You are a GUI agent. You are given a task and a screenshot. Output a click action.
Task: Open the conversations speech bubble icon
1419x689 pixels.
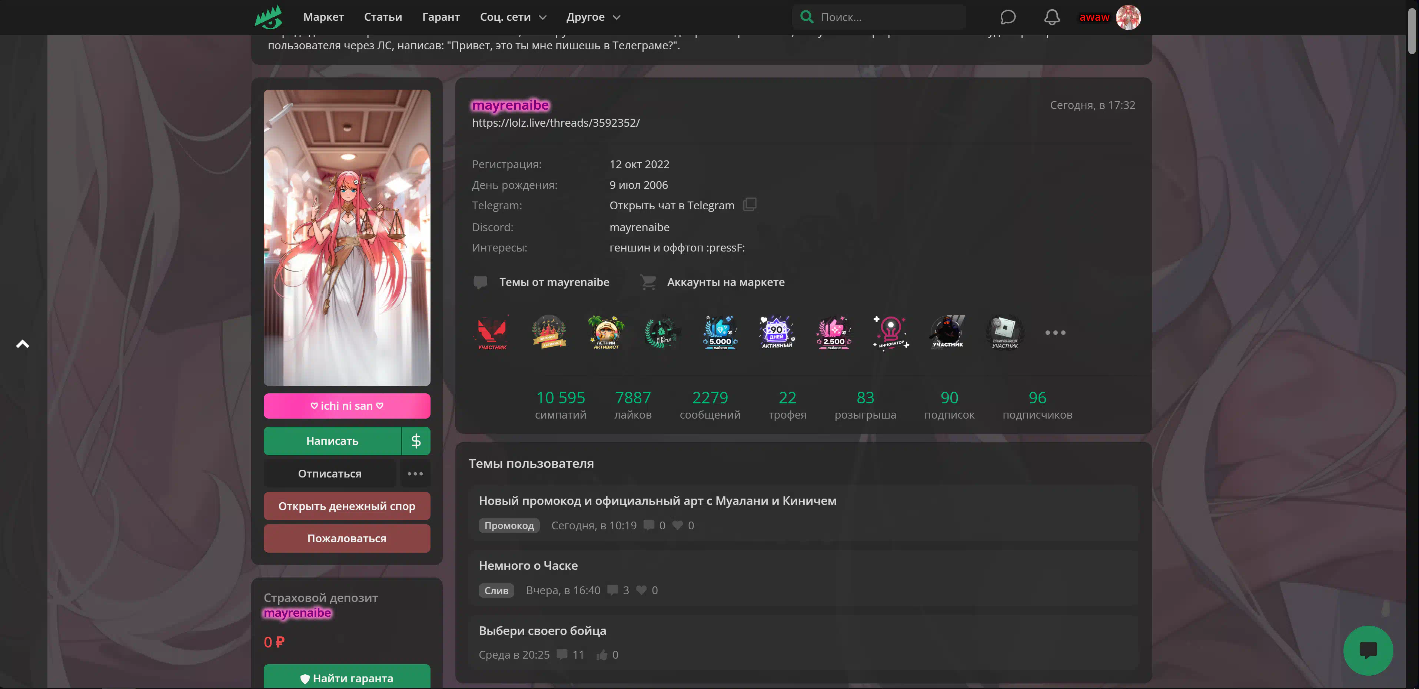(1007, 17)
